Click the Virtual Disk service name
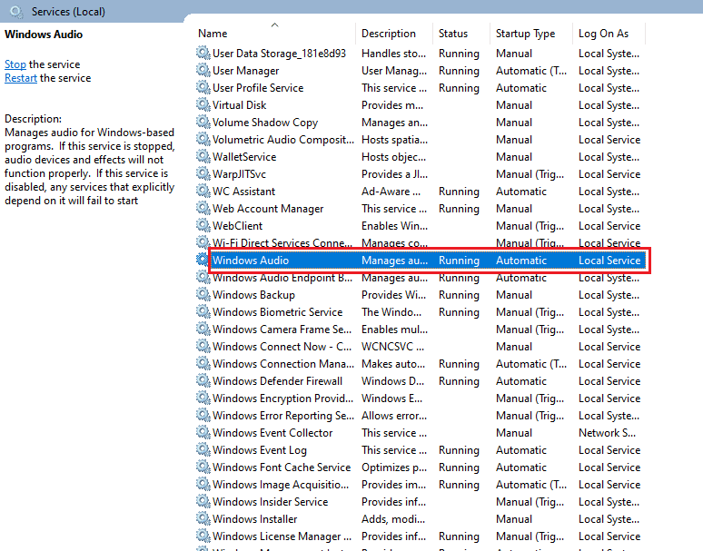This screenshot has height=551, width=703. tap(239, 105)
